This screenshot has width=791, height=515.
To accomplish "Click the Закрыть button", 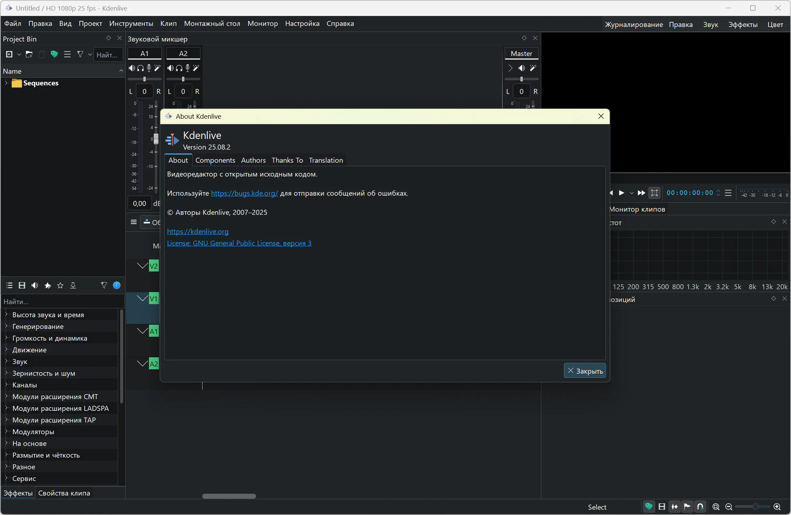I will pos(585,371).
